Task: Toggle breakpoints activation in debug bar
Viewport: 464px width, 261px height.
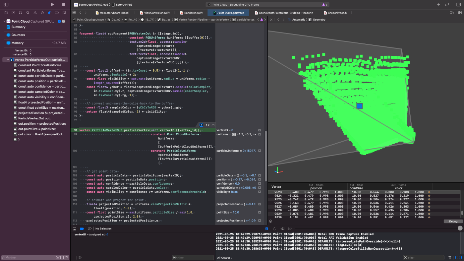Action: point(82,228)
